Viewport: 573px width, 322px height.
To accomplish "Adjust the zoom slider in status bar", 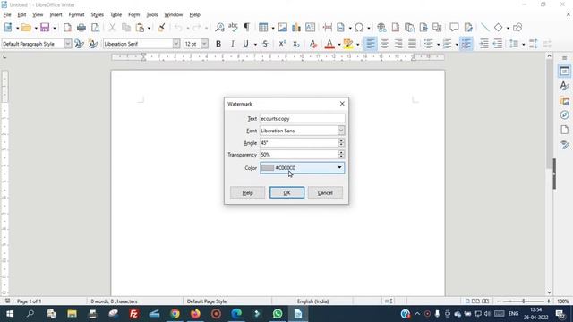I will [523, 301].
